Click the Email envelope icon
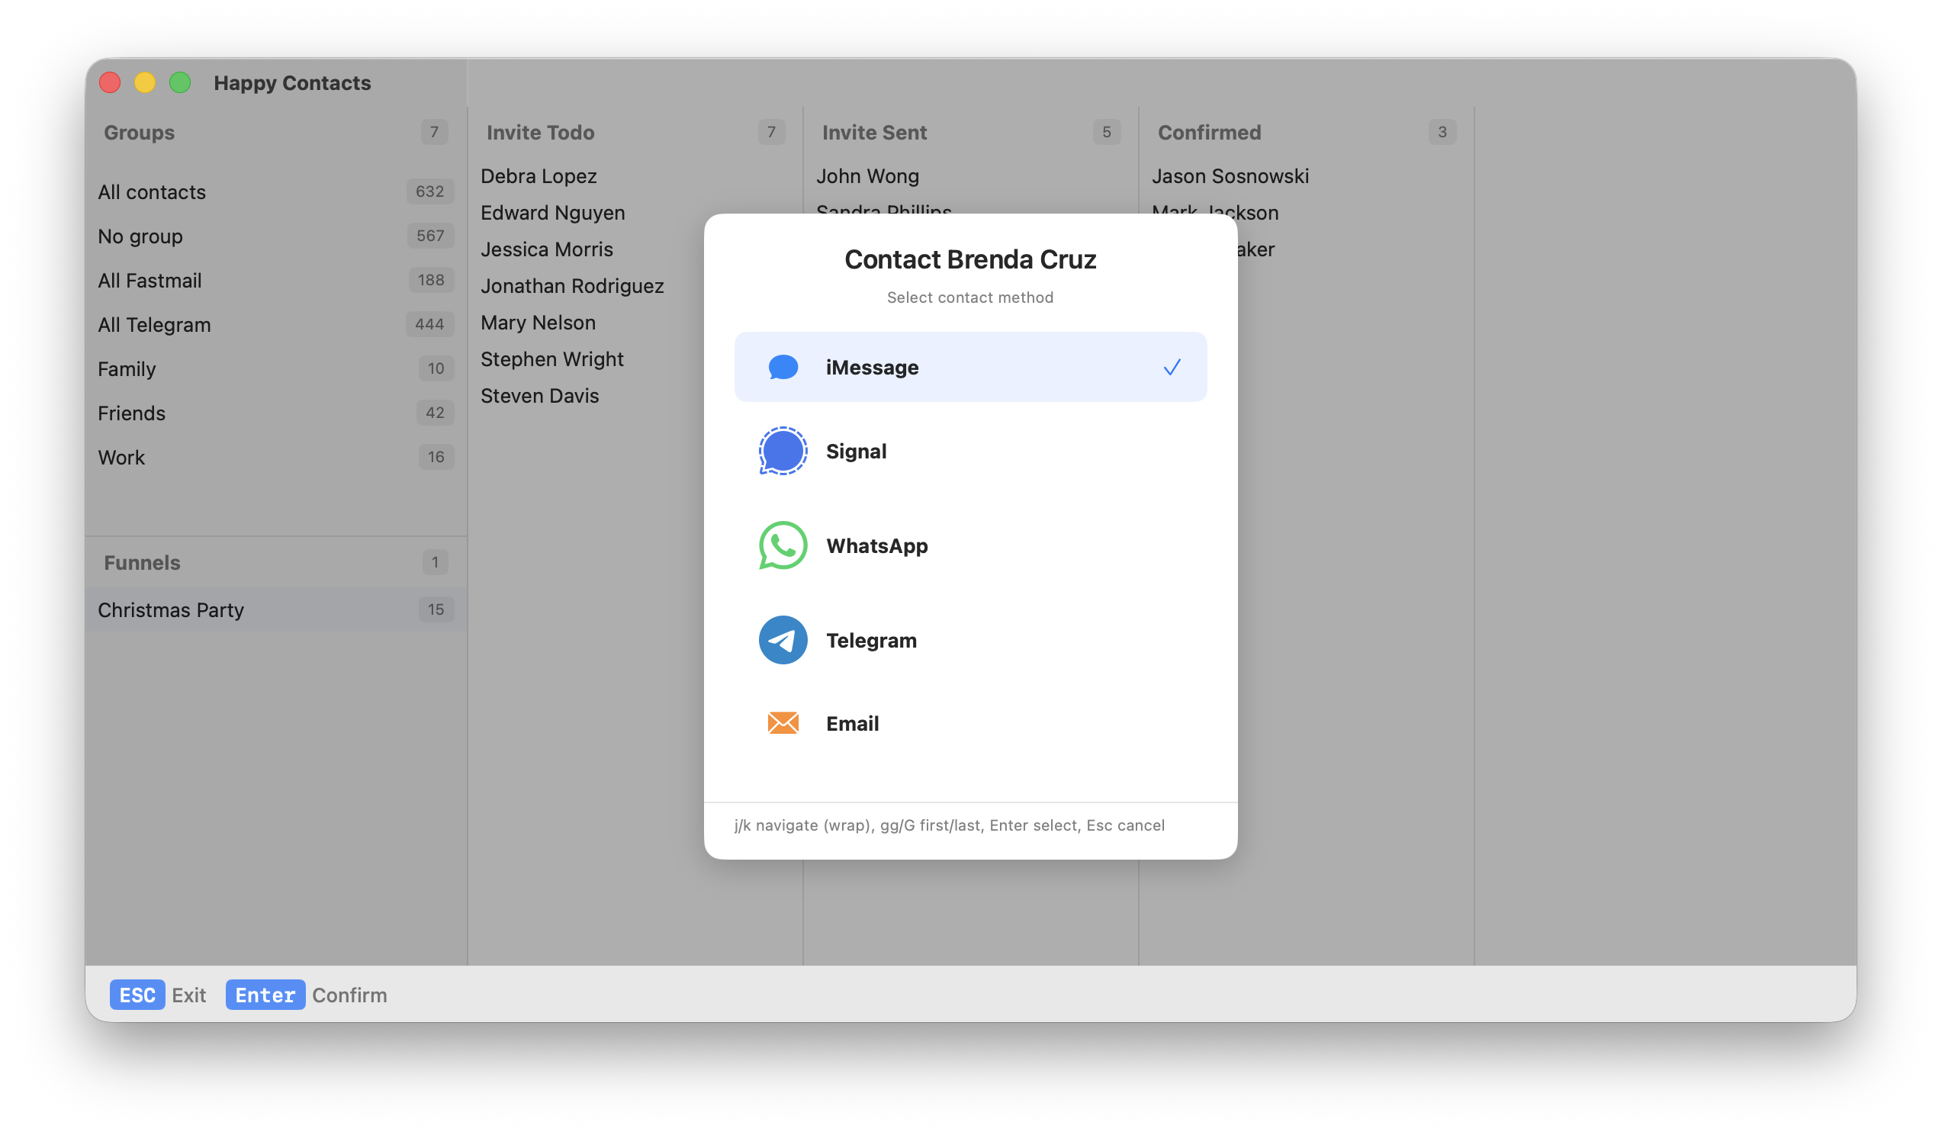Image resolution: width=1942 pixels, height=1135 pixels. pos(782,723)
